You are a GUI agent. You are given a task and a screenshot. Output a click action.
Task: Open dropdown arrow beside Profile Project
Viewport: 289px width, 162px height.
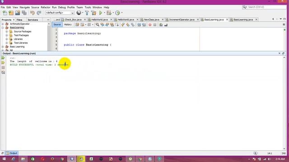[122, 13]
